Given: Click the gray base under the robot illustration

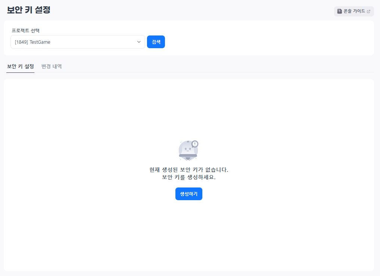Looking at the screenshot, I should pyautogui.click(x=188, y=156).
